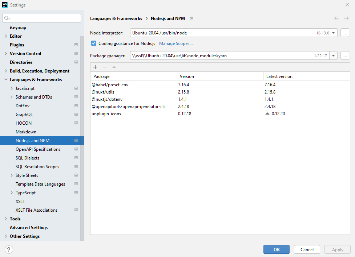Expand the Tools section
The height and width of the screenshot is (257, 355).
click(x=6, y=219)
